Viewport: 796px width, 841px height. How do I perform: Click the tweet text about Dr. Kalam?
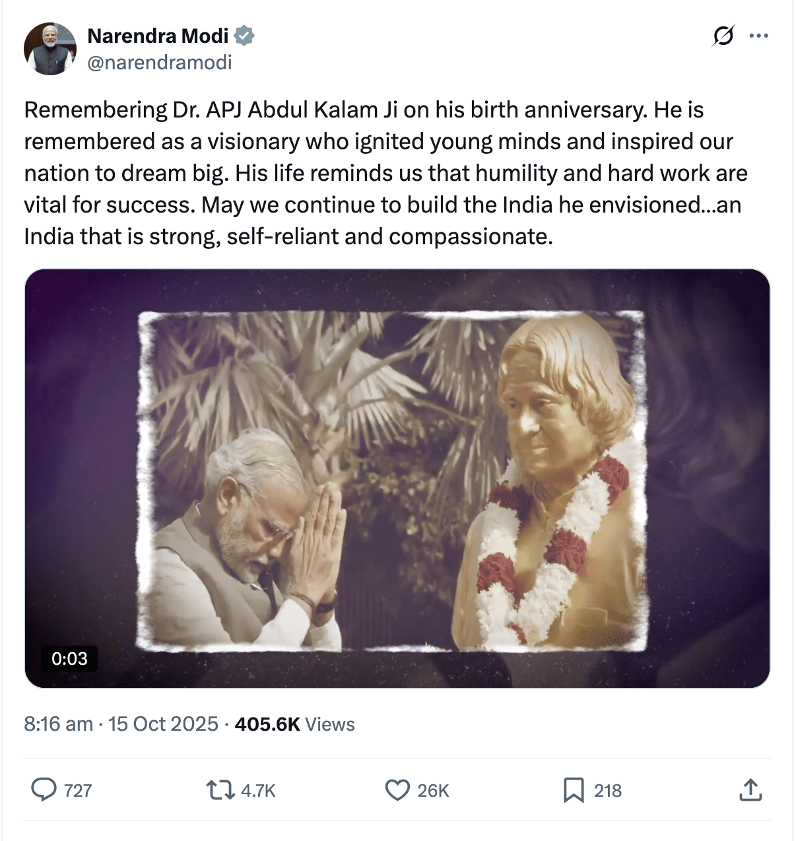[x=385, y=173]
